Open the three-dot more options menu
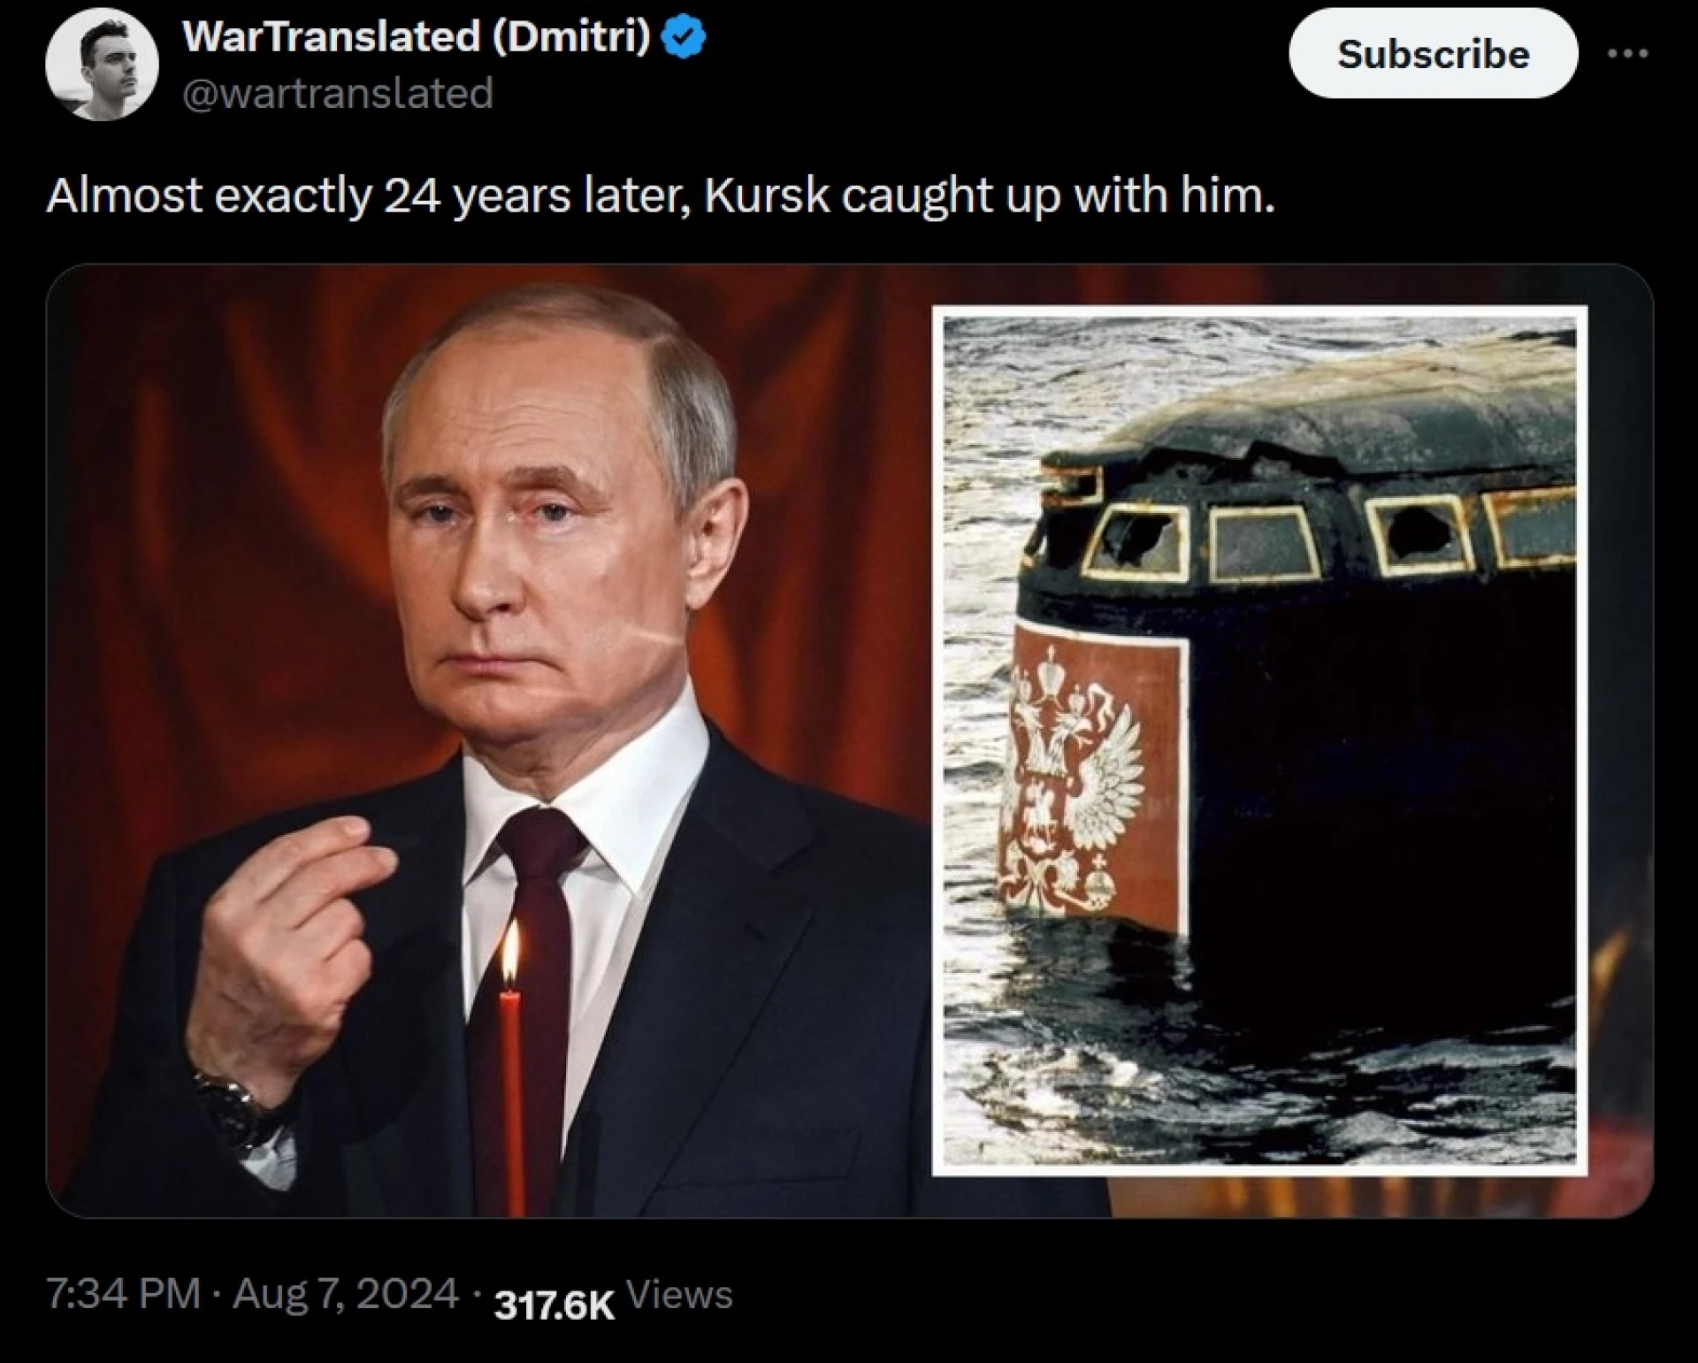This screenshot has height=1363, width=1698. [x=1627, y=54]
